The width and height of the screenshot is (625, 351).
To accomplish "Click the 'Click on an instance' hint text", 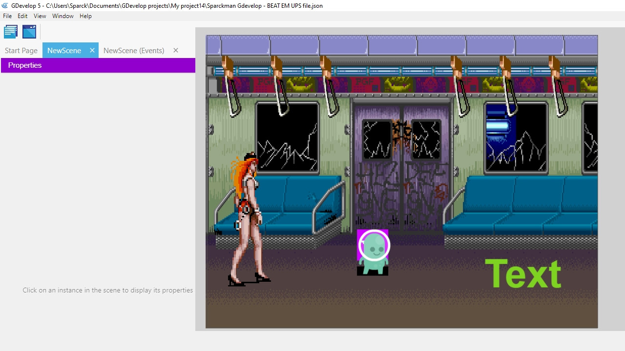I will click(108, 290).
